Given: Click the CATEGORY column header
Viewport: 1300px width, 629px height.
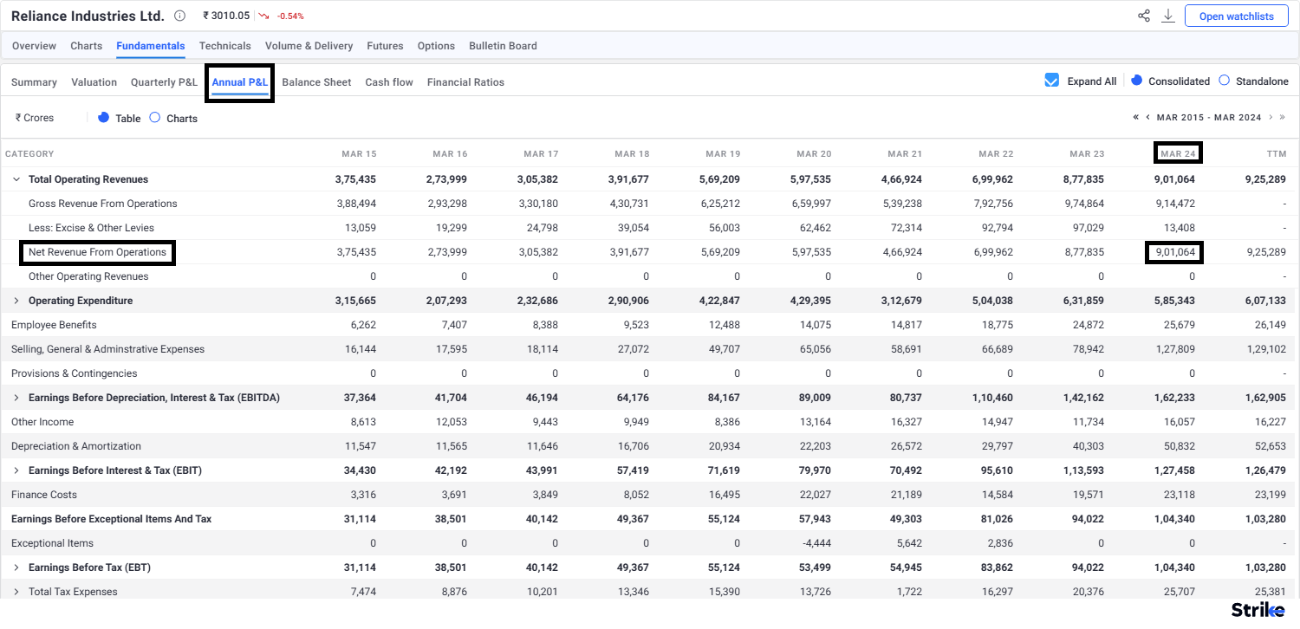Looking at the screenshot, I should point(29,153).
